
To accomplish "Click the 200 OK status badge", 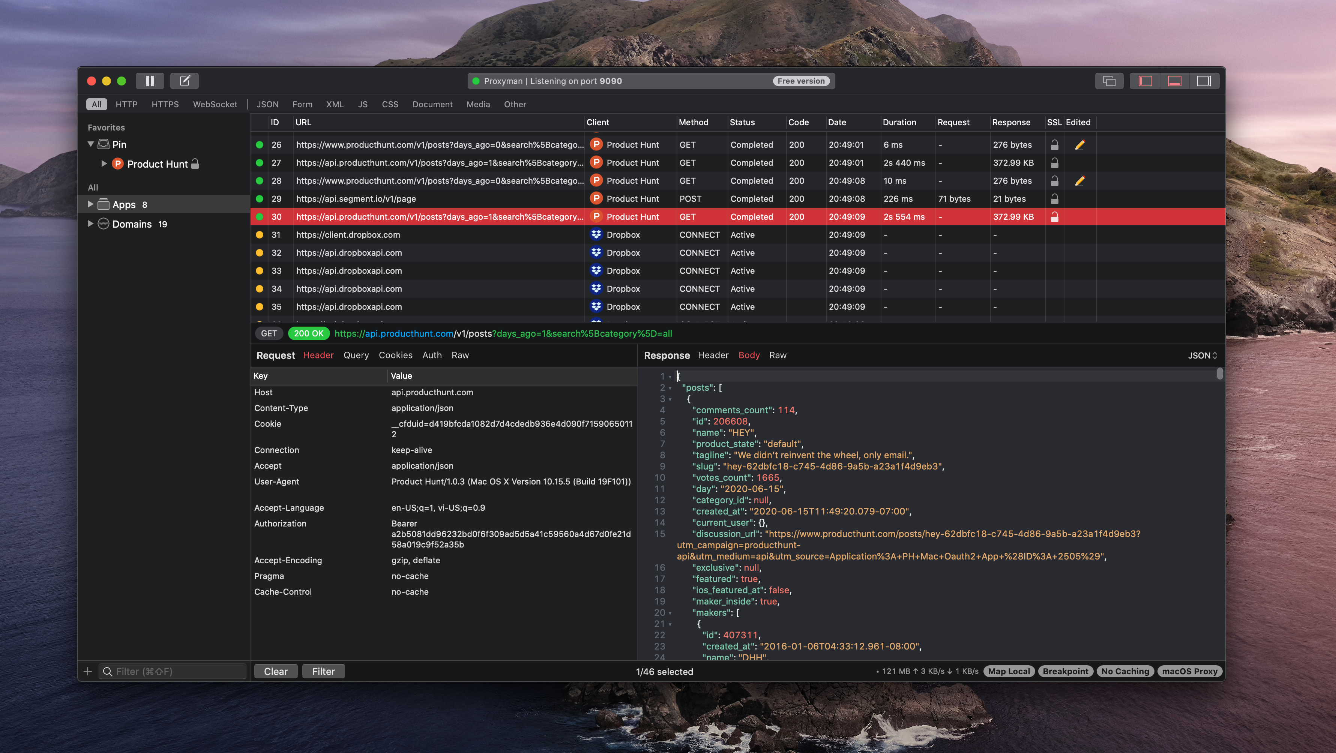I will coord(308,333).
